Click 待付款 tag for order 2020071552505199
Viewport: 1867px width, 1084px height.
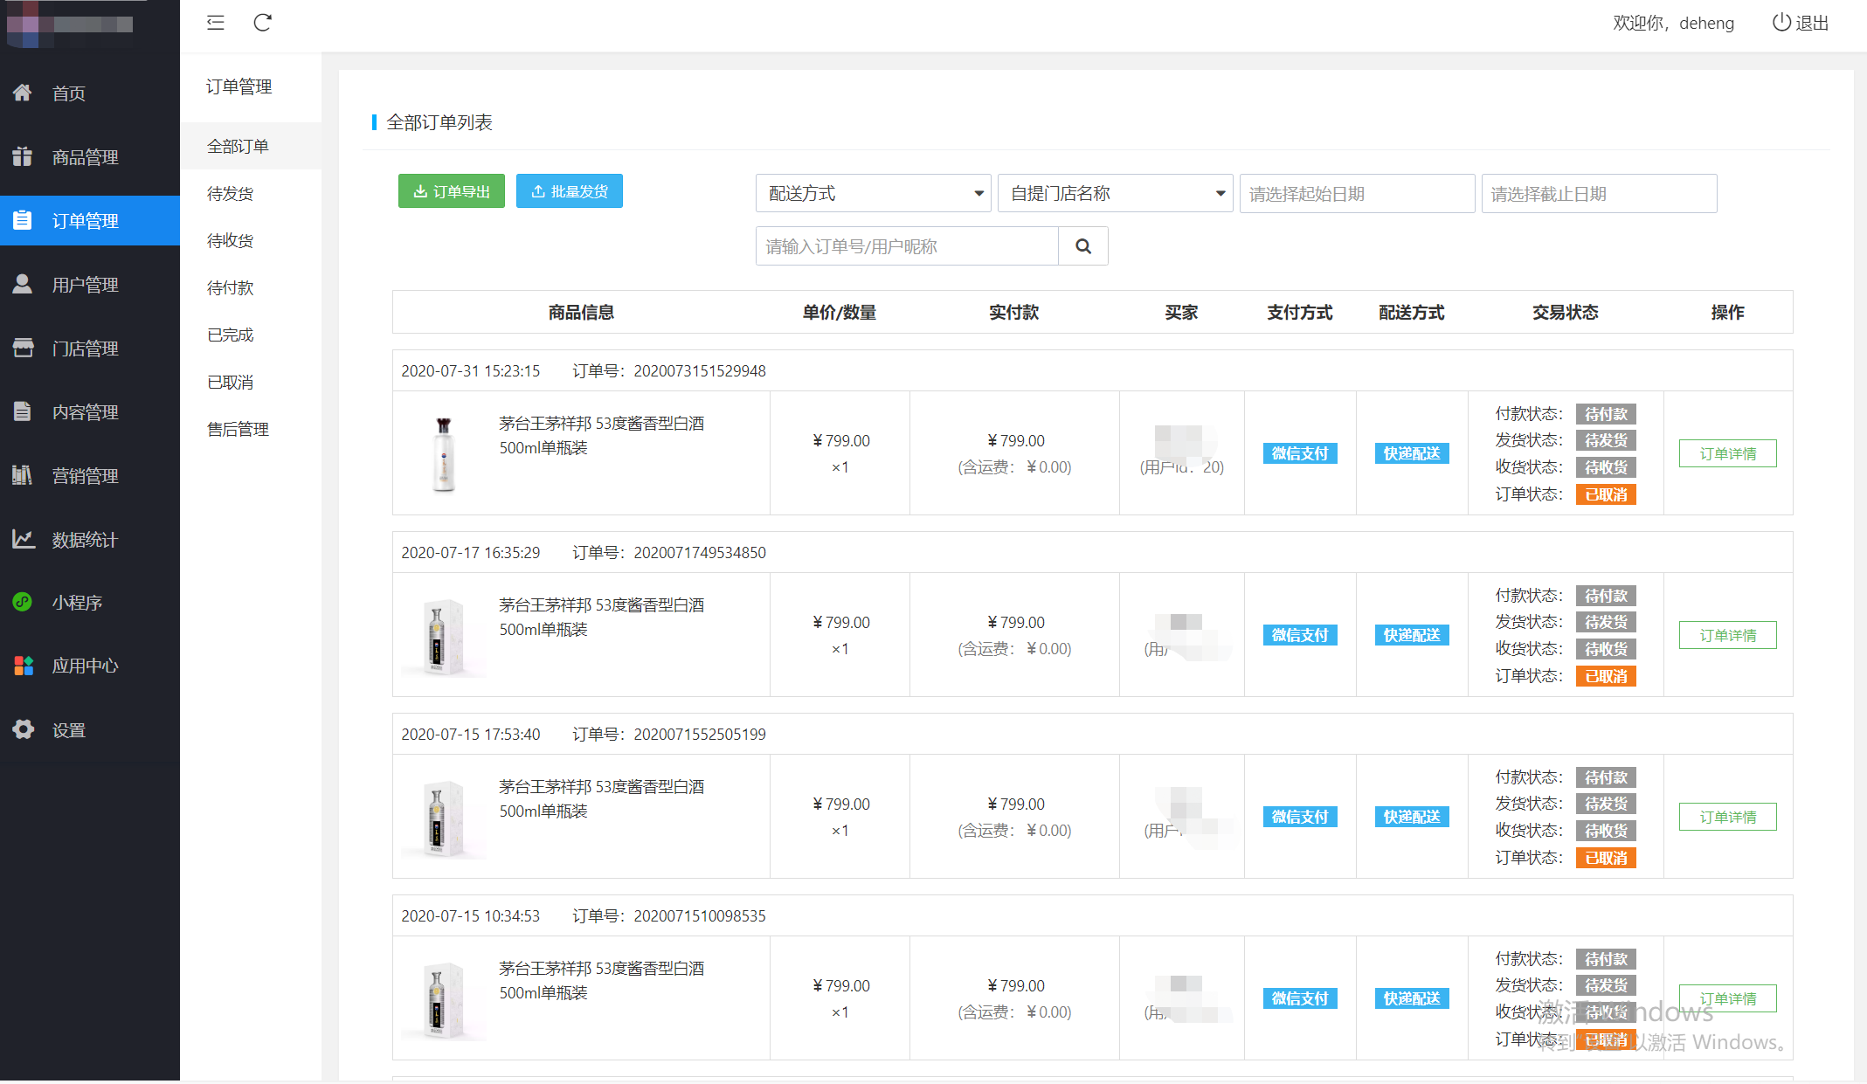(x=1606, y=777)
